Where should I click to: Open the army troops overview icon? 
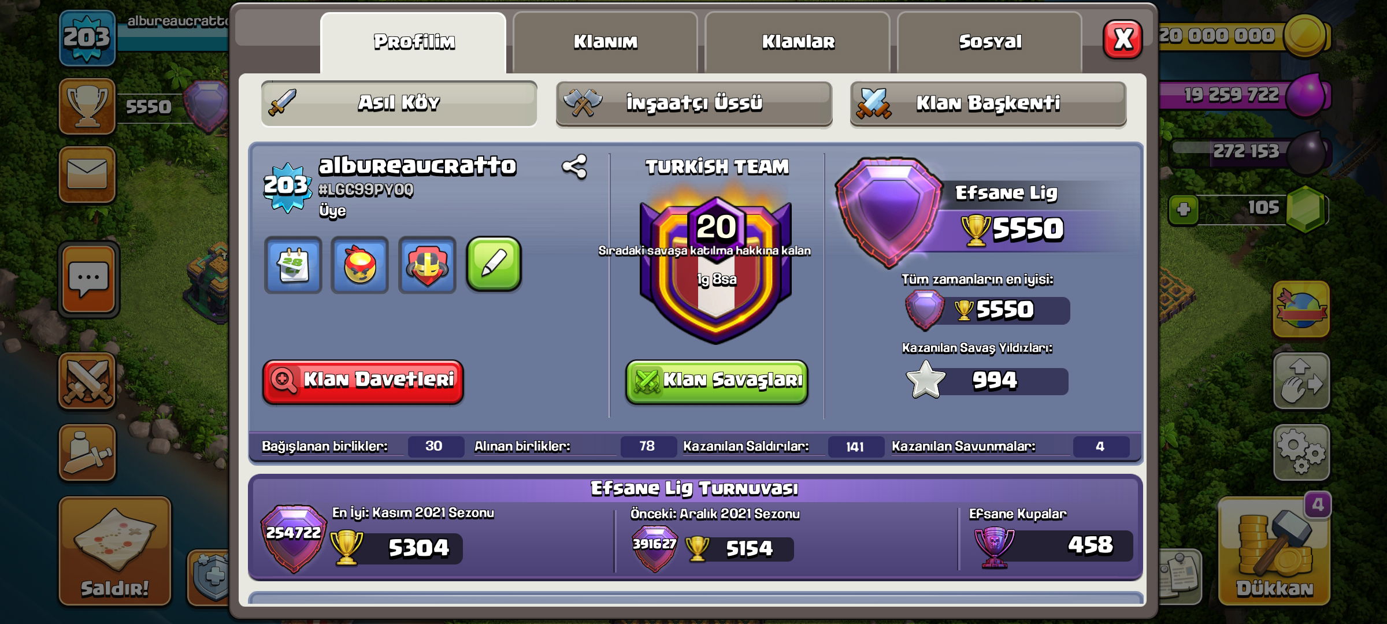(x=87, y=452)
